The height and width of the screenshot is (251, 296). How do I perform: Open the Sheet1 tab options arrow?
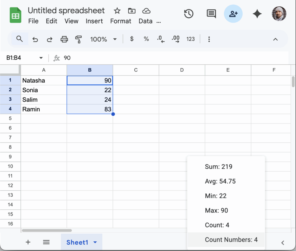pos(95,242)
